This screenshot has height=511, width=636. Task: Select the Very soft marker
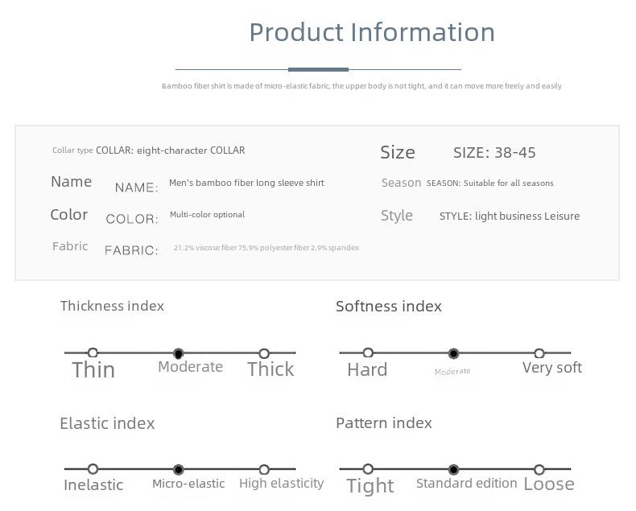(539, 353)
